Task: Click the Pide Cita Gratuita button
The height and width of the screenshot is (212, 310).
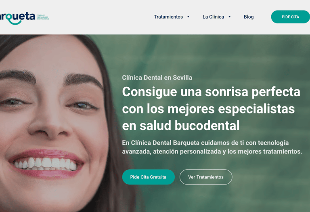Action: point(148,177)
